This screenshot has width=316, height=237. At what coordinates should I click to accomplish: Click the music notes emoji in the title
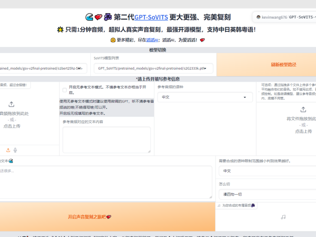point(108,17)
